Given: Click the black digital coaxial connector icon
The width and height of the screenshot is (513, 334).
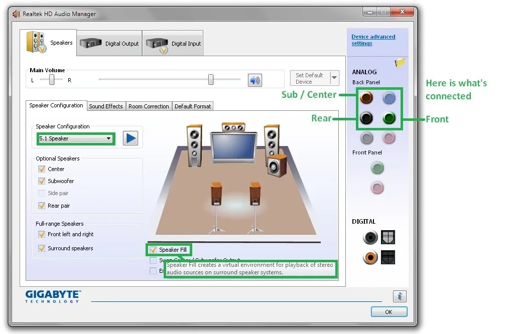Looking at the screenshot, I should pyautogui.click(x=370, y=237).
